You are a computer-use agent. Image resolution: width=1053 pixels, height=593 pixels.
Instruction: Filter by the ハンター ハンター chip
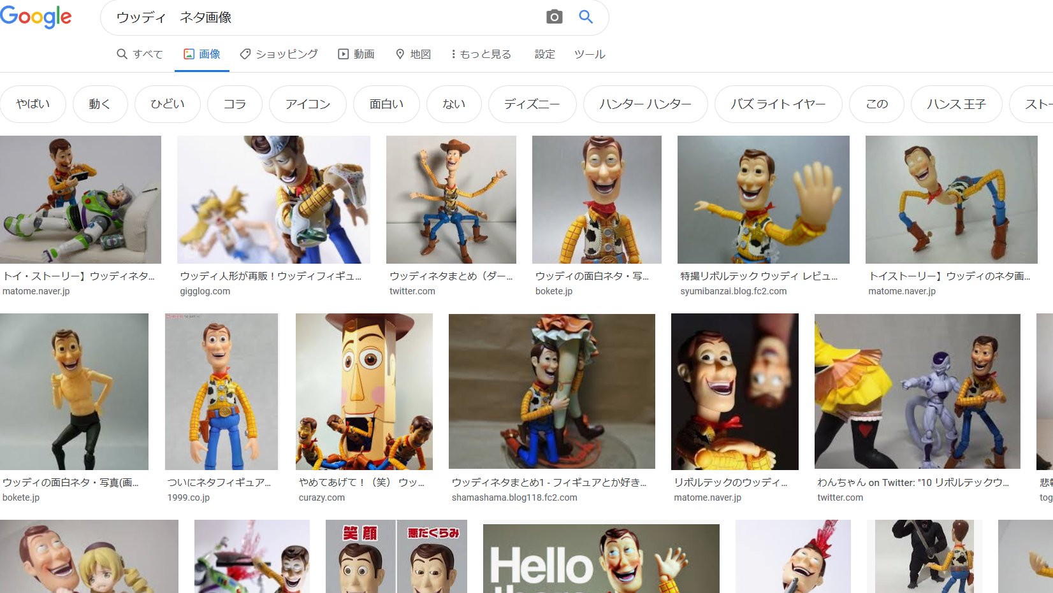646,104
